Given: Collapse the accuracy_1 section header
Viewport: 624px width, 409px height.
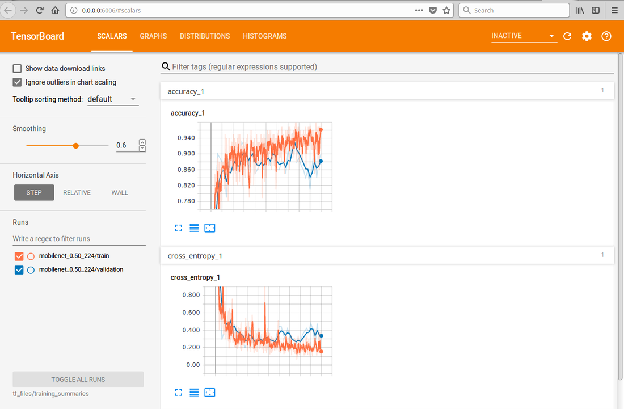Looking at the screenshot, I should tap(387, 91).
